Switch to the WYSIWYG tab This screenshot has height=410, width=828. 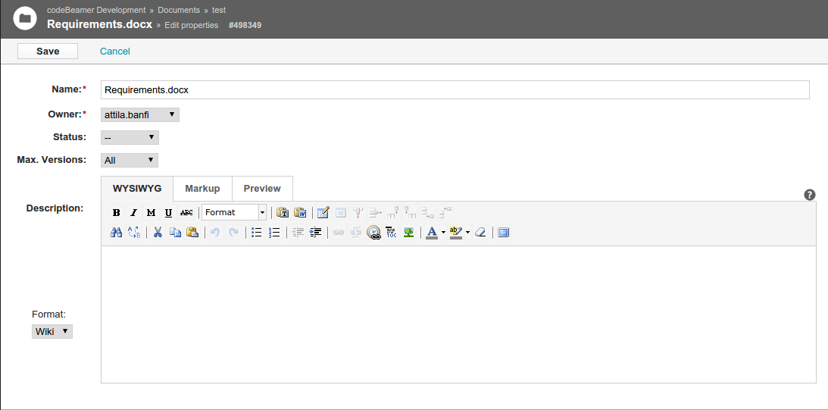point(137,189)
